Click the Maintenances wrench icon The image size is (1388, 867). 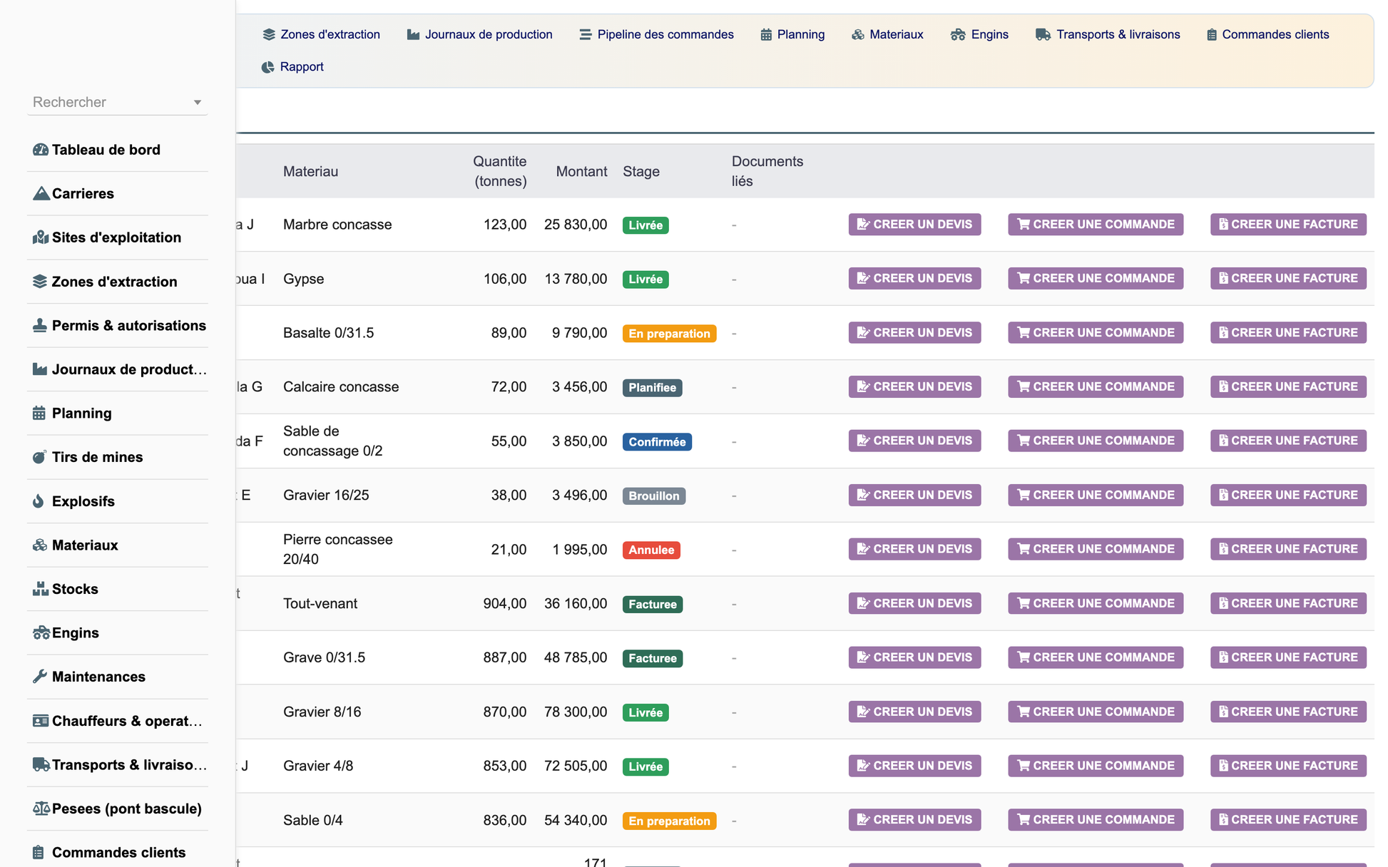pos(40,677)
